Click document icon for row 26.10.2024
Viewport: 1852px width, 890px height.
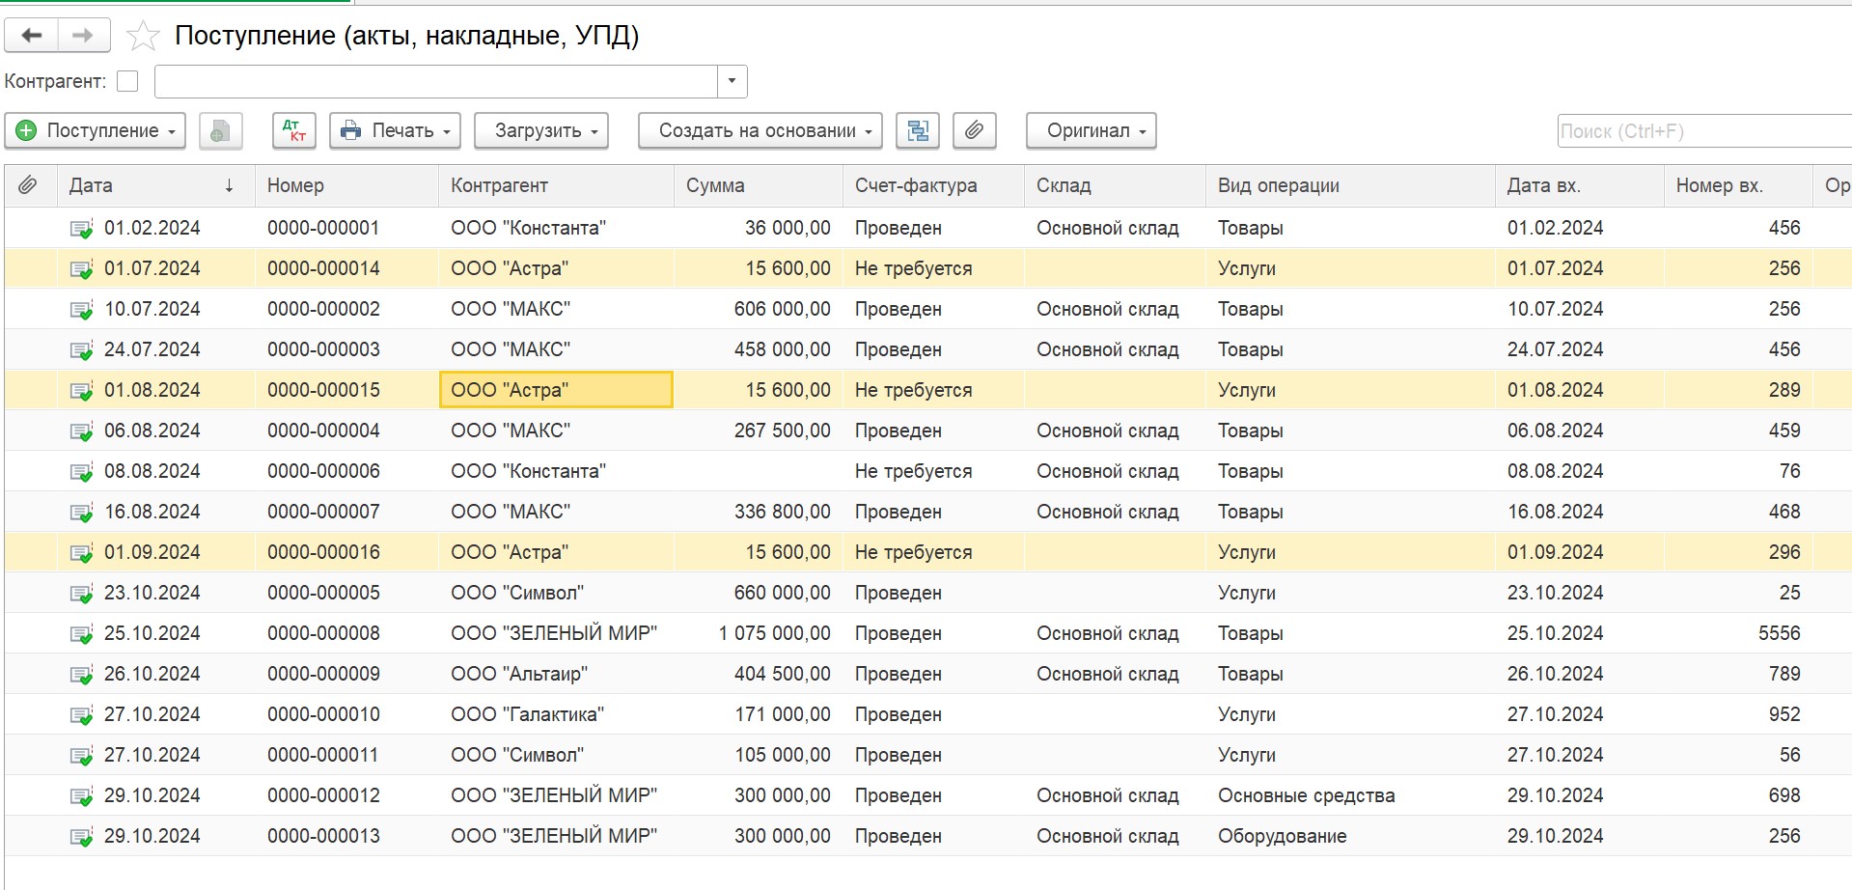pyautogui.click(x=81, y=675)
